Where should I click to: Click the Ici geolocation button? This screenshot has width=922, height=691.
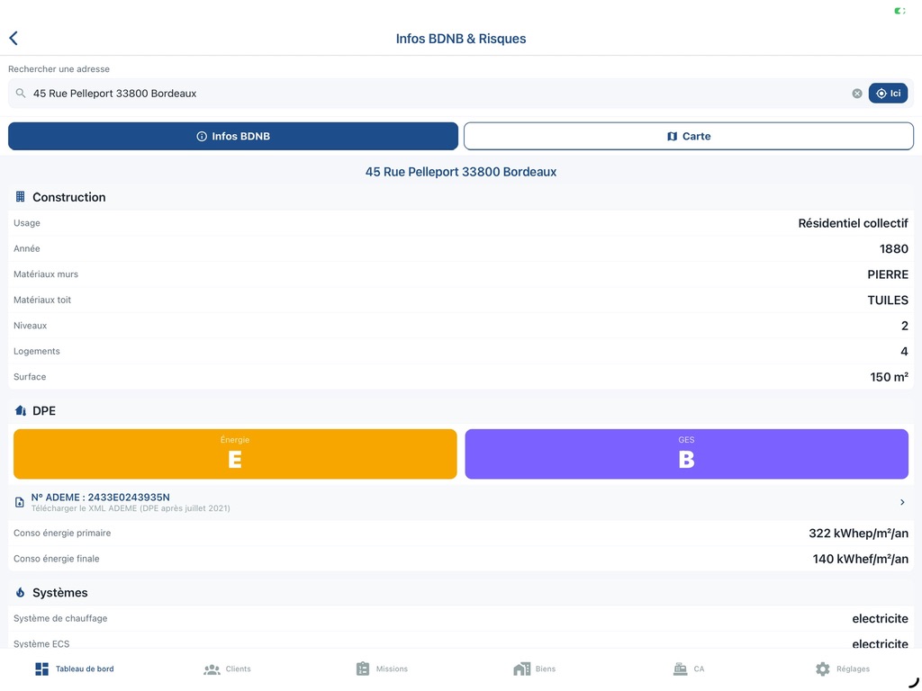tap(888, 94)
